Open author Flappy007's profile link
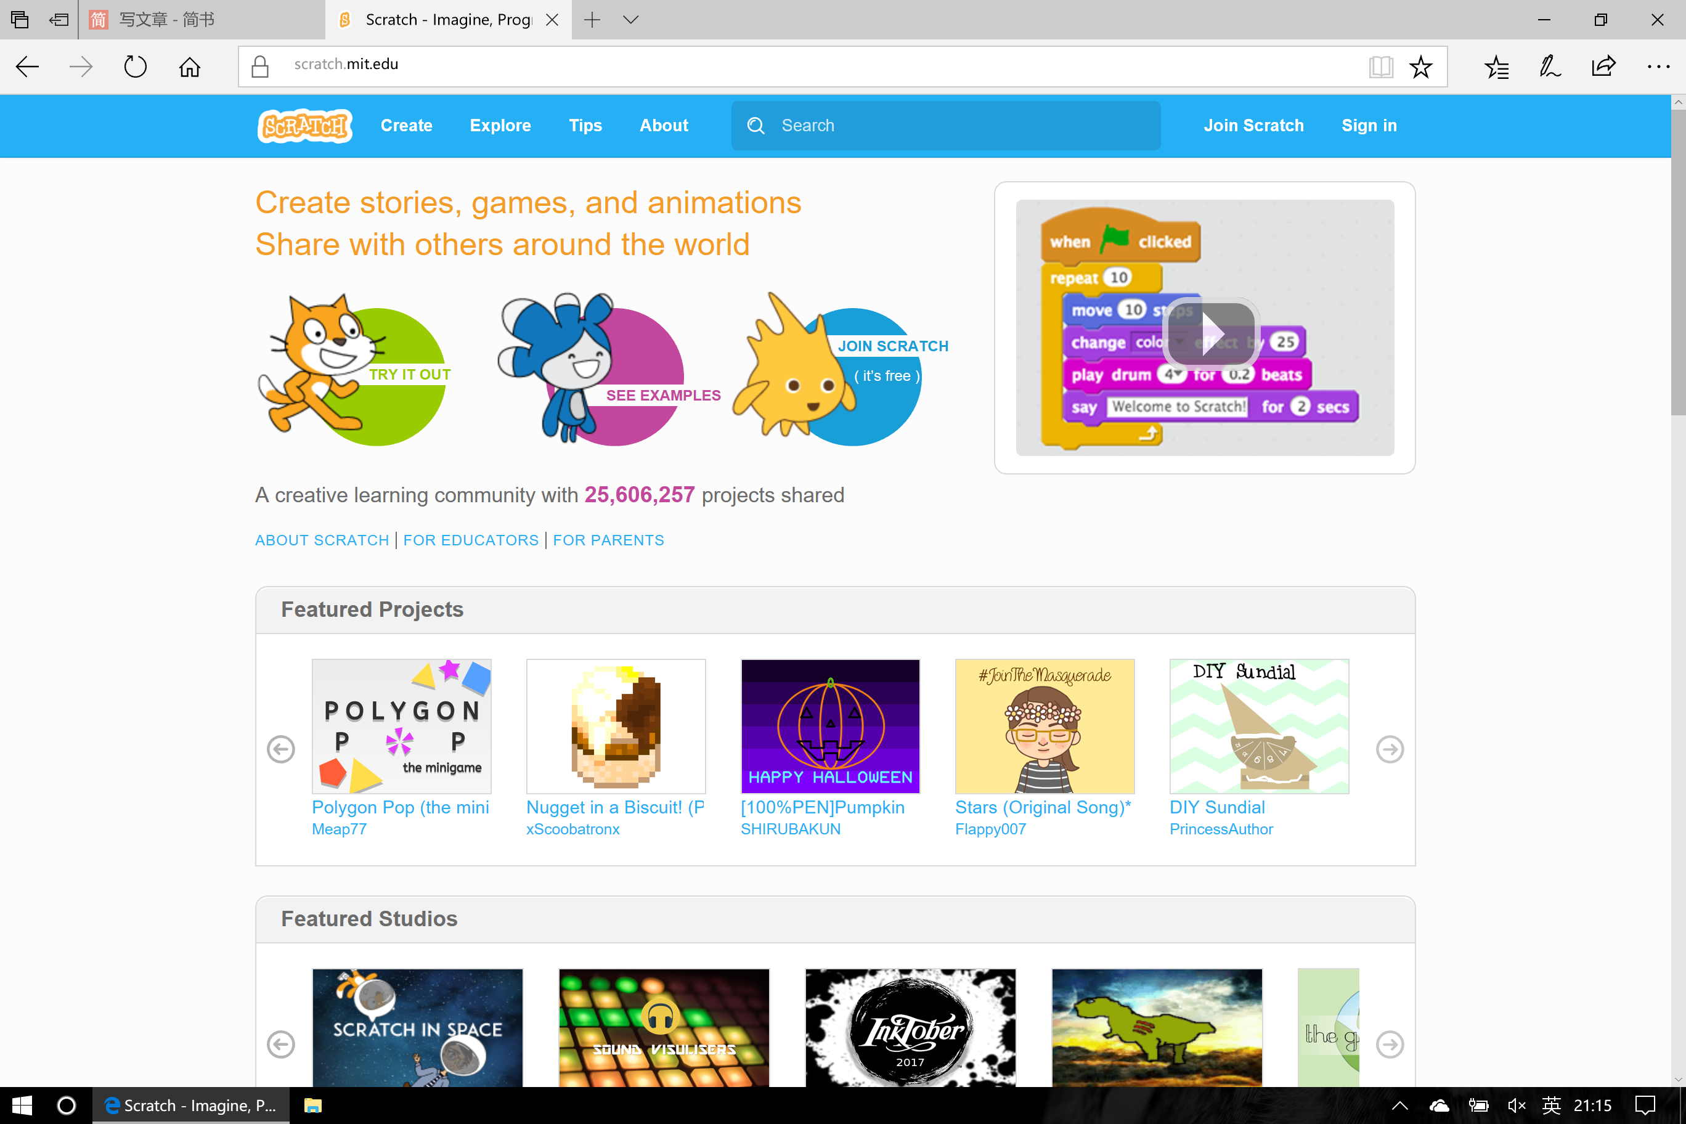This screenshot has height=1124, width=1686. [x=990, y=829]
